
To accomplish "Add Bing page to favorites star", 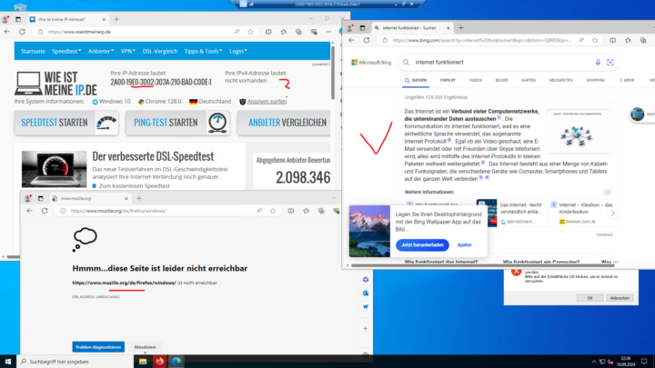I will (x=595, y=41).
